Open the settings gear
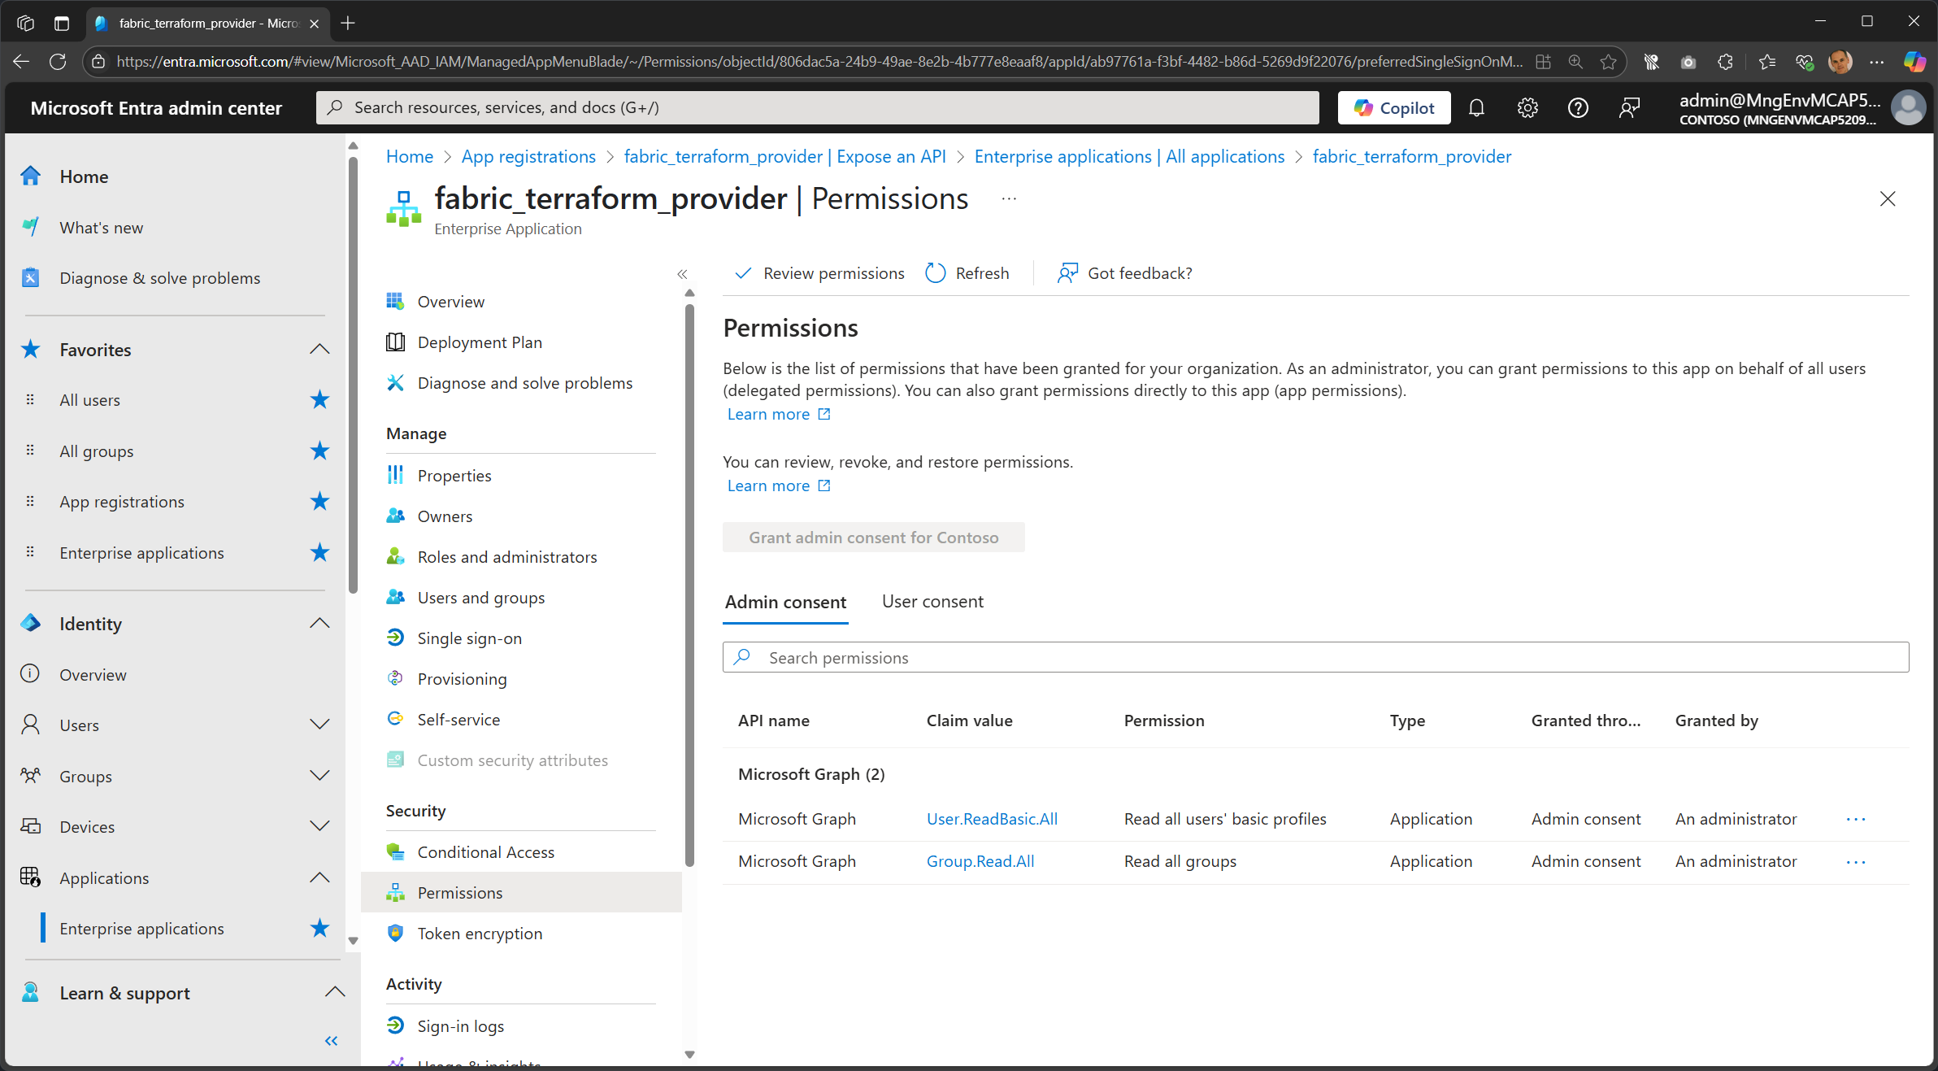The image size is (1938, 1071). coord(1527,107)
